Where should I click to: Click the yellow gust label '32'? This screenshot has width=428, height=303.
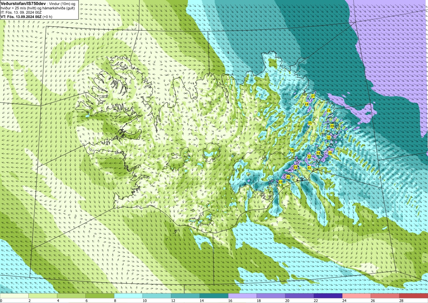pos(309,157)
